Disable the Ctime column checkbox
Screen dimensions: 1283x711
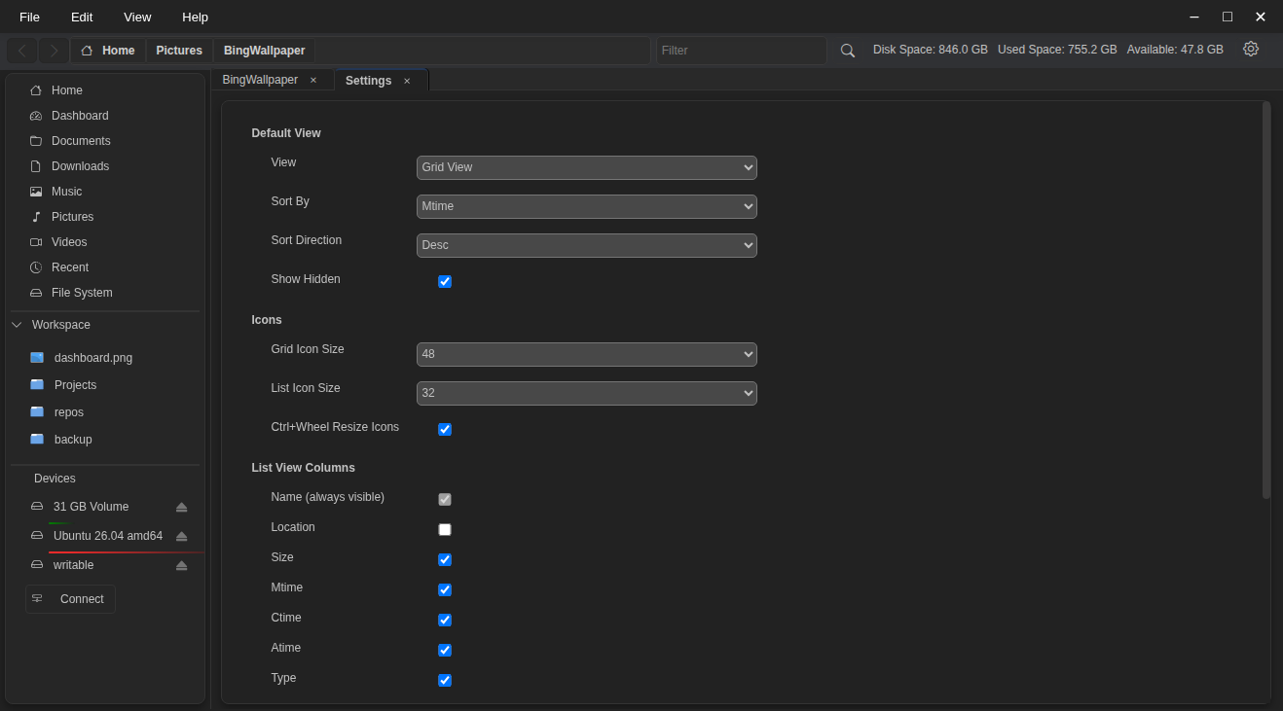[x=445, y=620]
